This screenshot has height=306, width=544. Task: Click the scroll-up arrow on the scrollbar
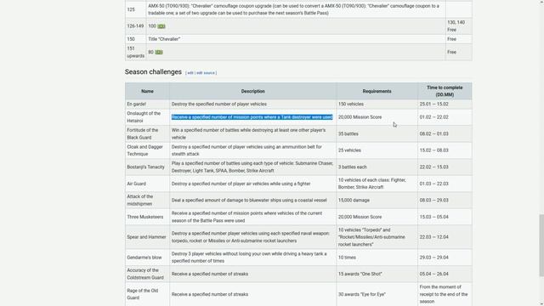point(541,2)
